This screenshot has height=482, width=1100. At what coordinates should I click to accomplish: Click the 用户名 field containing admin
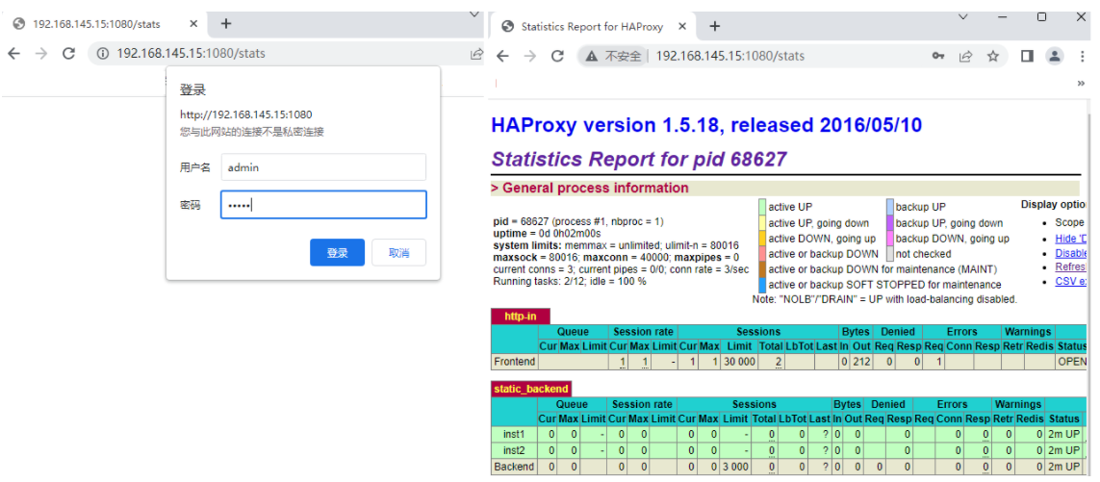coord(323,167)
